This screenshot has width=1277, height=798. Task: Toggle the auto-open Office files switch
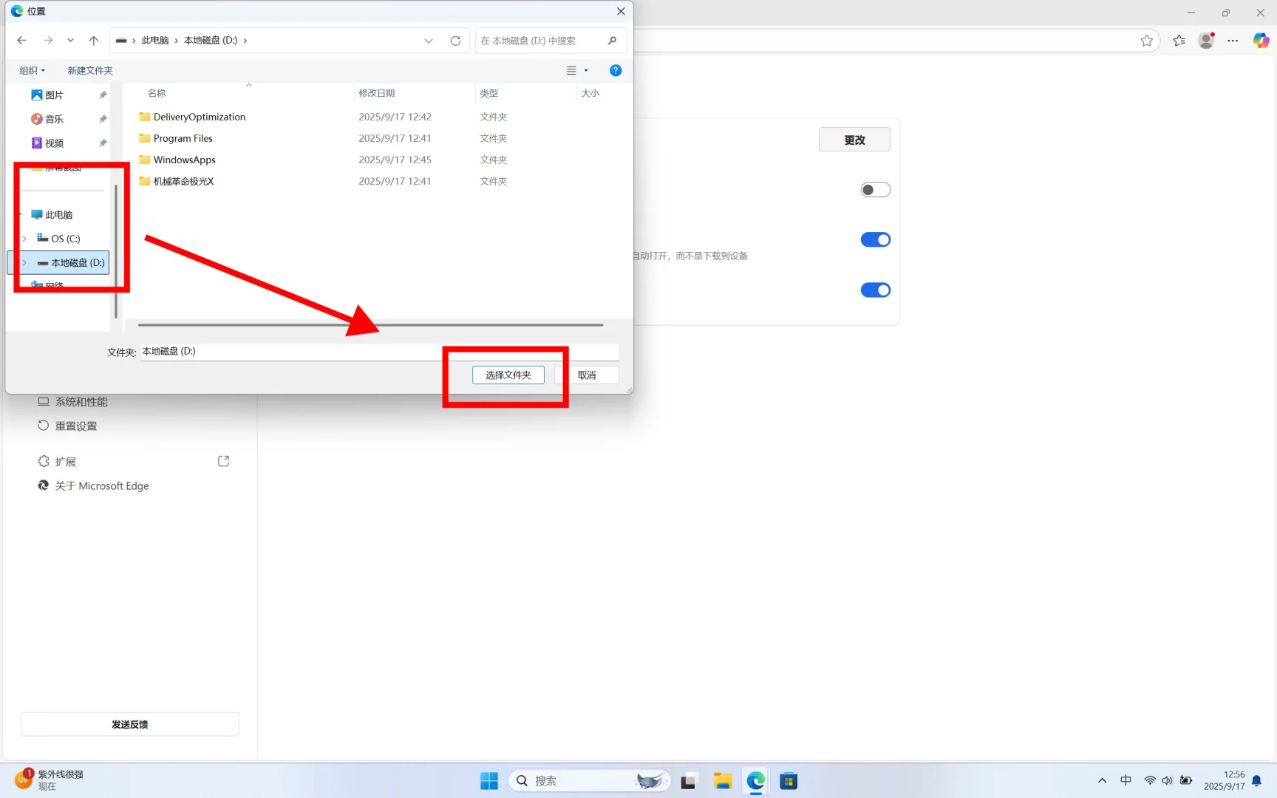point(876,239)
